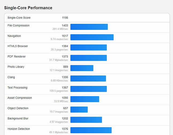Image resolution: width=173 pixels, height=135 pixels.
Task: Select the Single-Core Score label
Action: pos(19,18)
